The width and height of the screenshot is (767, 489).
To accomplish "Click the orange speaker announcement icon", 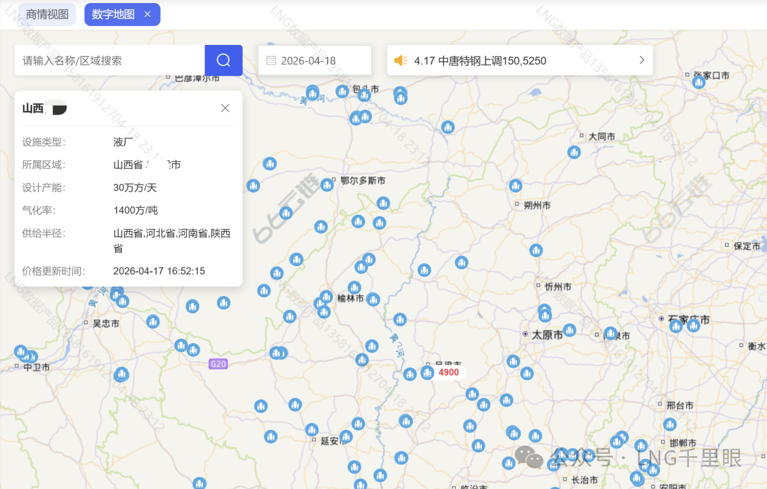I will click(x=400, y=61).
